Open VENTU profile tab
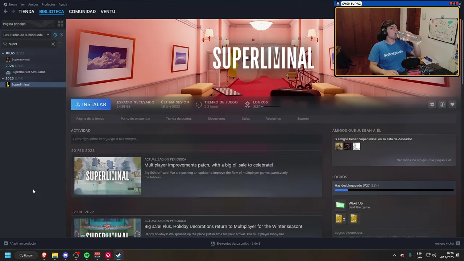 pyautogui.click(x=108, y=12)
